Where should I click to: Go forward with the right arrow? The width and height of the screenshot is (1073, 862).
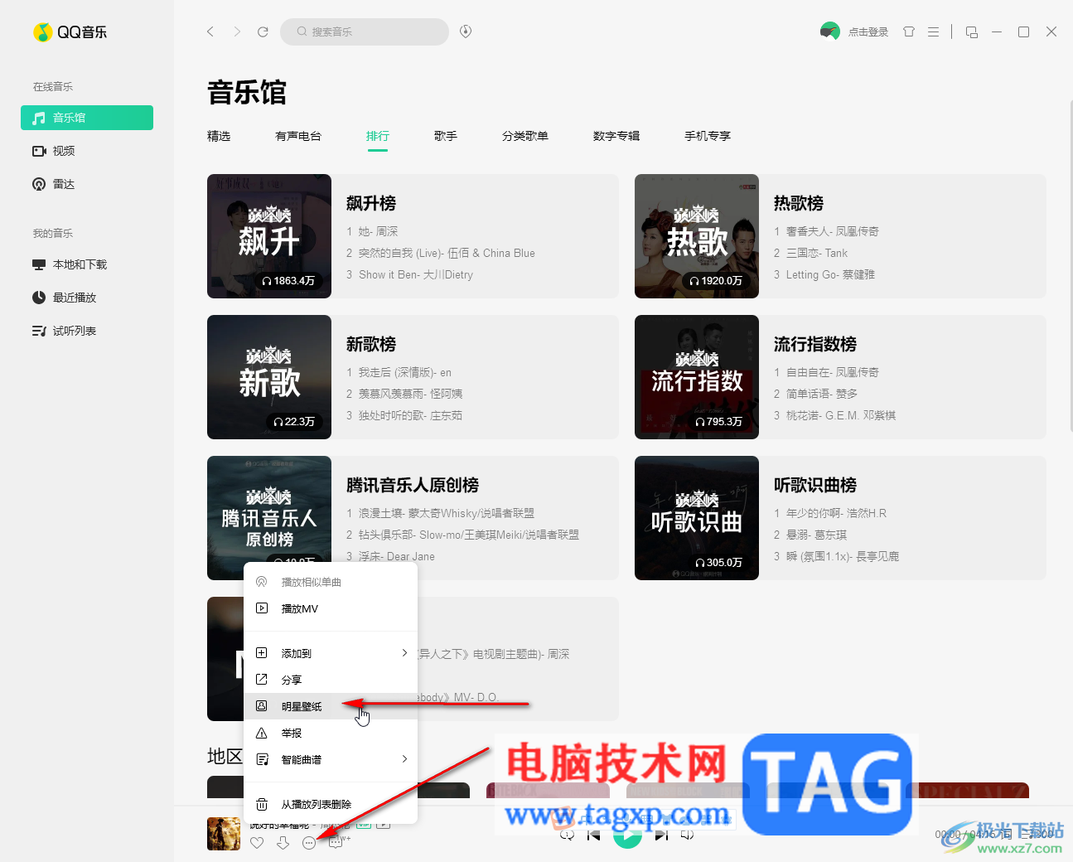(237, 31)
